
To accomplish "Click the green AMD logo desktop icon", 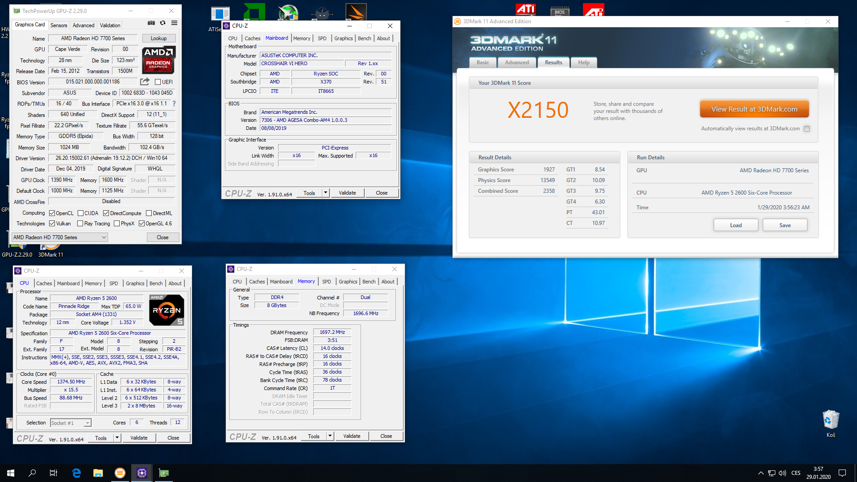I will click(254, 12).
